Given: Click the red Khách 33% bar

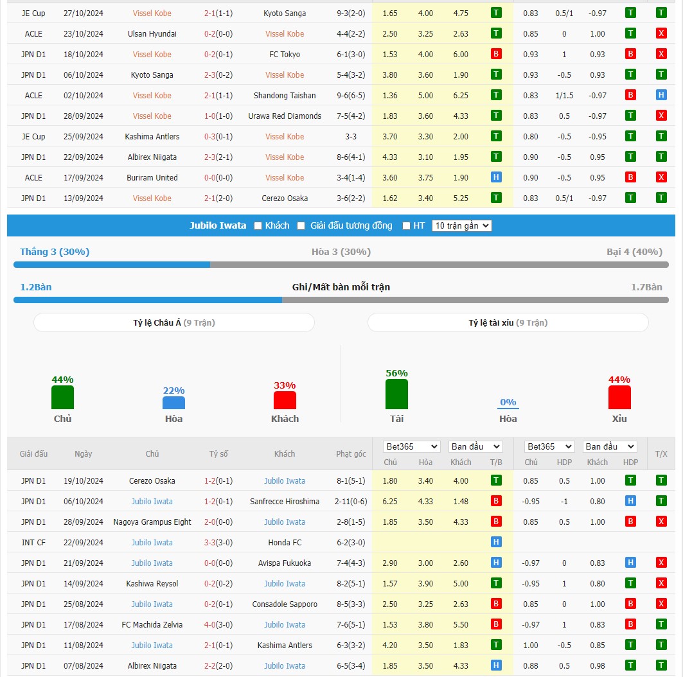Looking at the screenshot, I should point(285,400).
